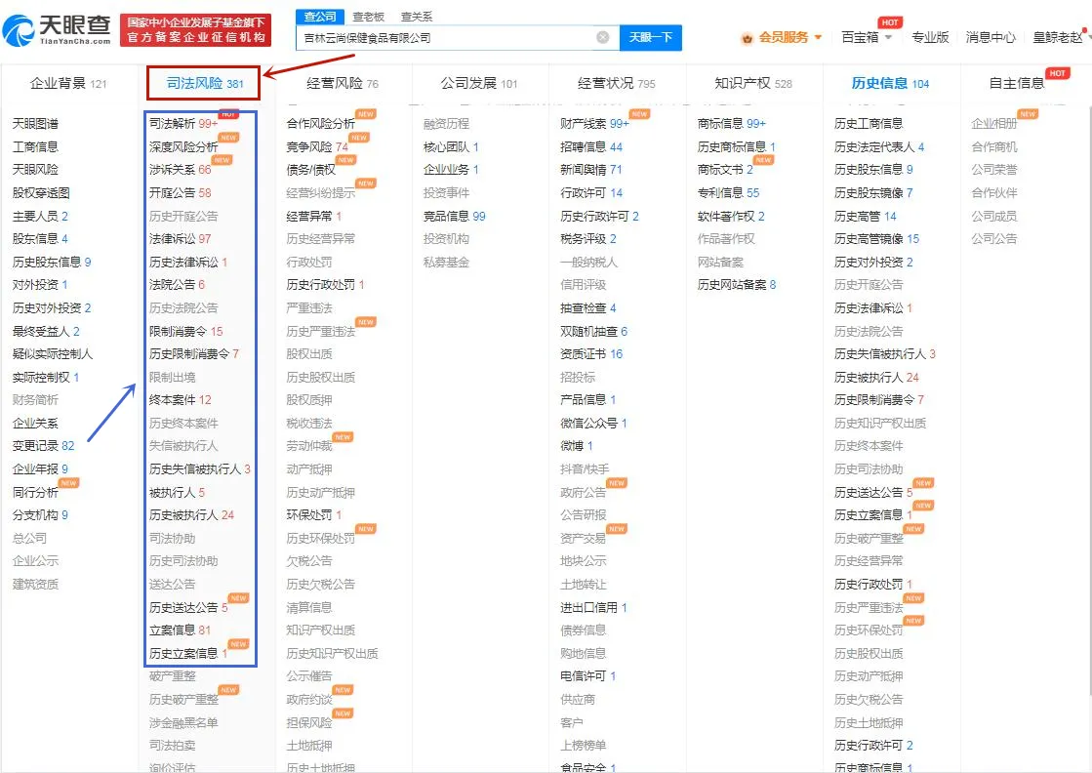Open the 历史信息 category tab

890,84
